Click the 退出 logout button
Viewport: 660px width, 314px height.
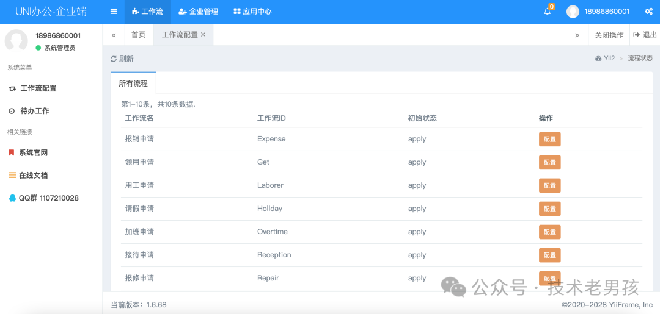(645, 35)
